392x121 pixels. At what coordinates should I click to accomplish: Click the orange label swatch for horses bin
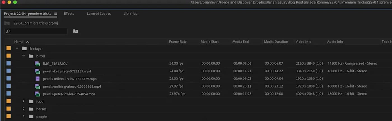coord(9,108)
